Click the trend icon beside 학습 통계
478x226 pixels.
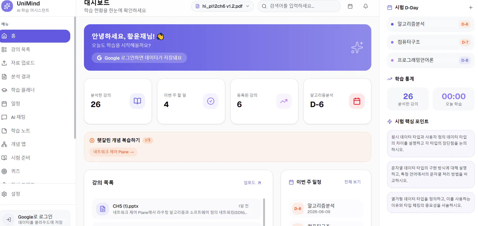[x=390, y=79]
